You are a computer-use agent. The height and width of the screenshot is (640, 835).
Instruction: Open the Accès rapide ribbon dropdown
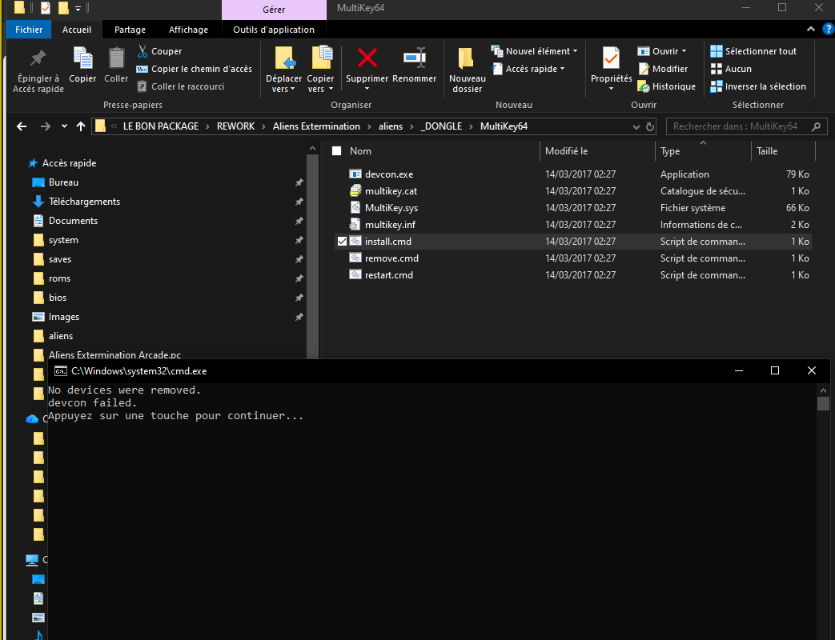pos(534,69)
